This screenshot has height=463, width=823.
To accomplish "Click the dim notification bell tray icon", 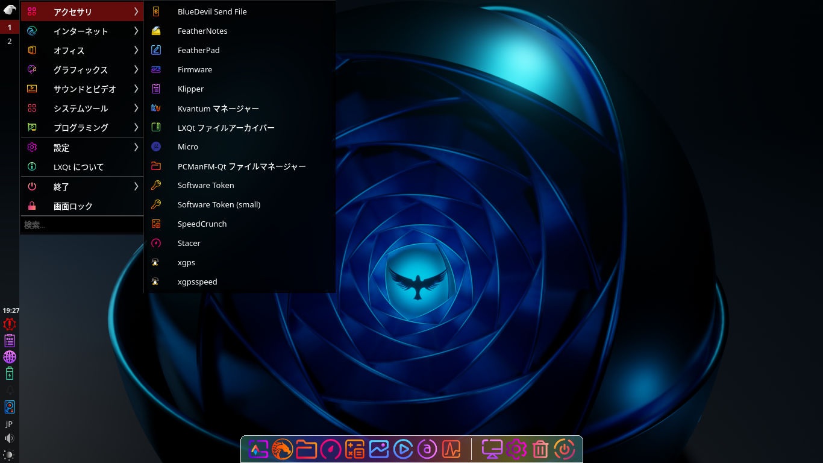I will point(10,390).
